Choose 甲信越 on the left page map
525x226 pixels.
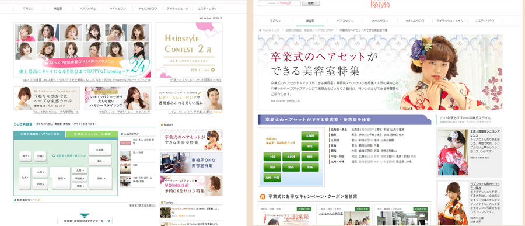click(x=79, y=178)
